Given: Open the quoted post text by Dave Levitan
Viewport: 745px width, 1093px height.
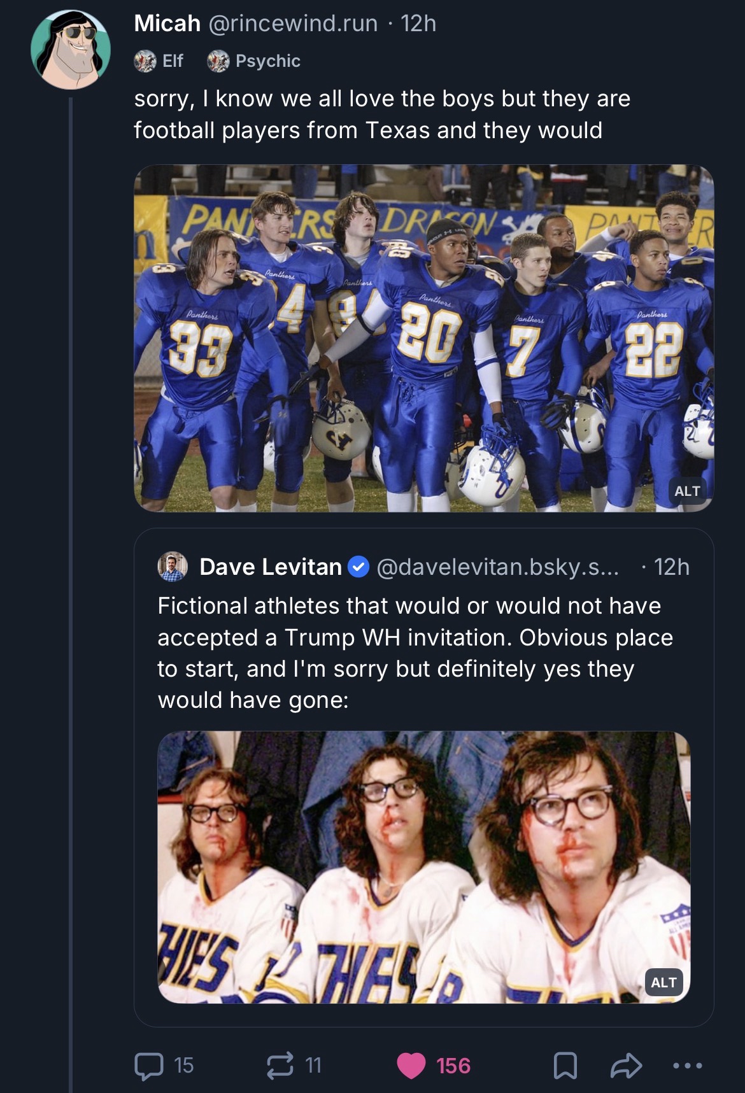Looking at the screenshot, I should (415, 652).
